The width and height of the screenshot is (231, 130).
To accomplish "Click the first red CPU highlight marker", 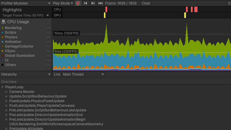I will (106, 9).
